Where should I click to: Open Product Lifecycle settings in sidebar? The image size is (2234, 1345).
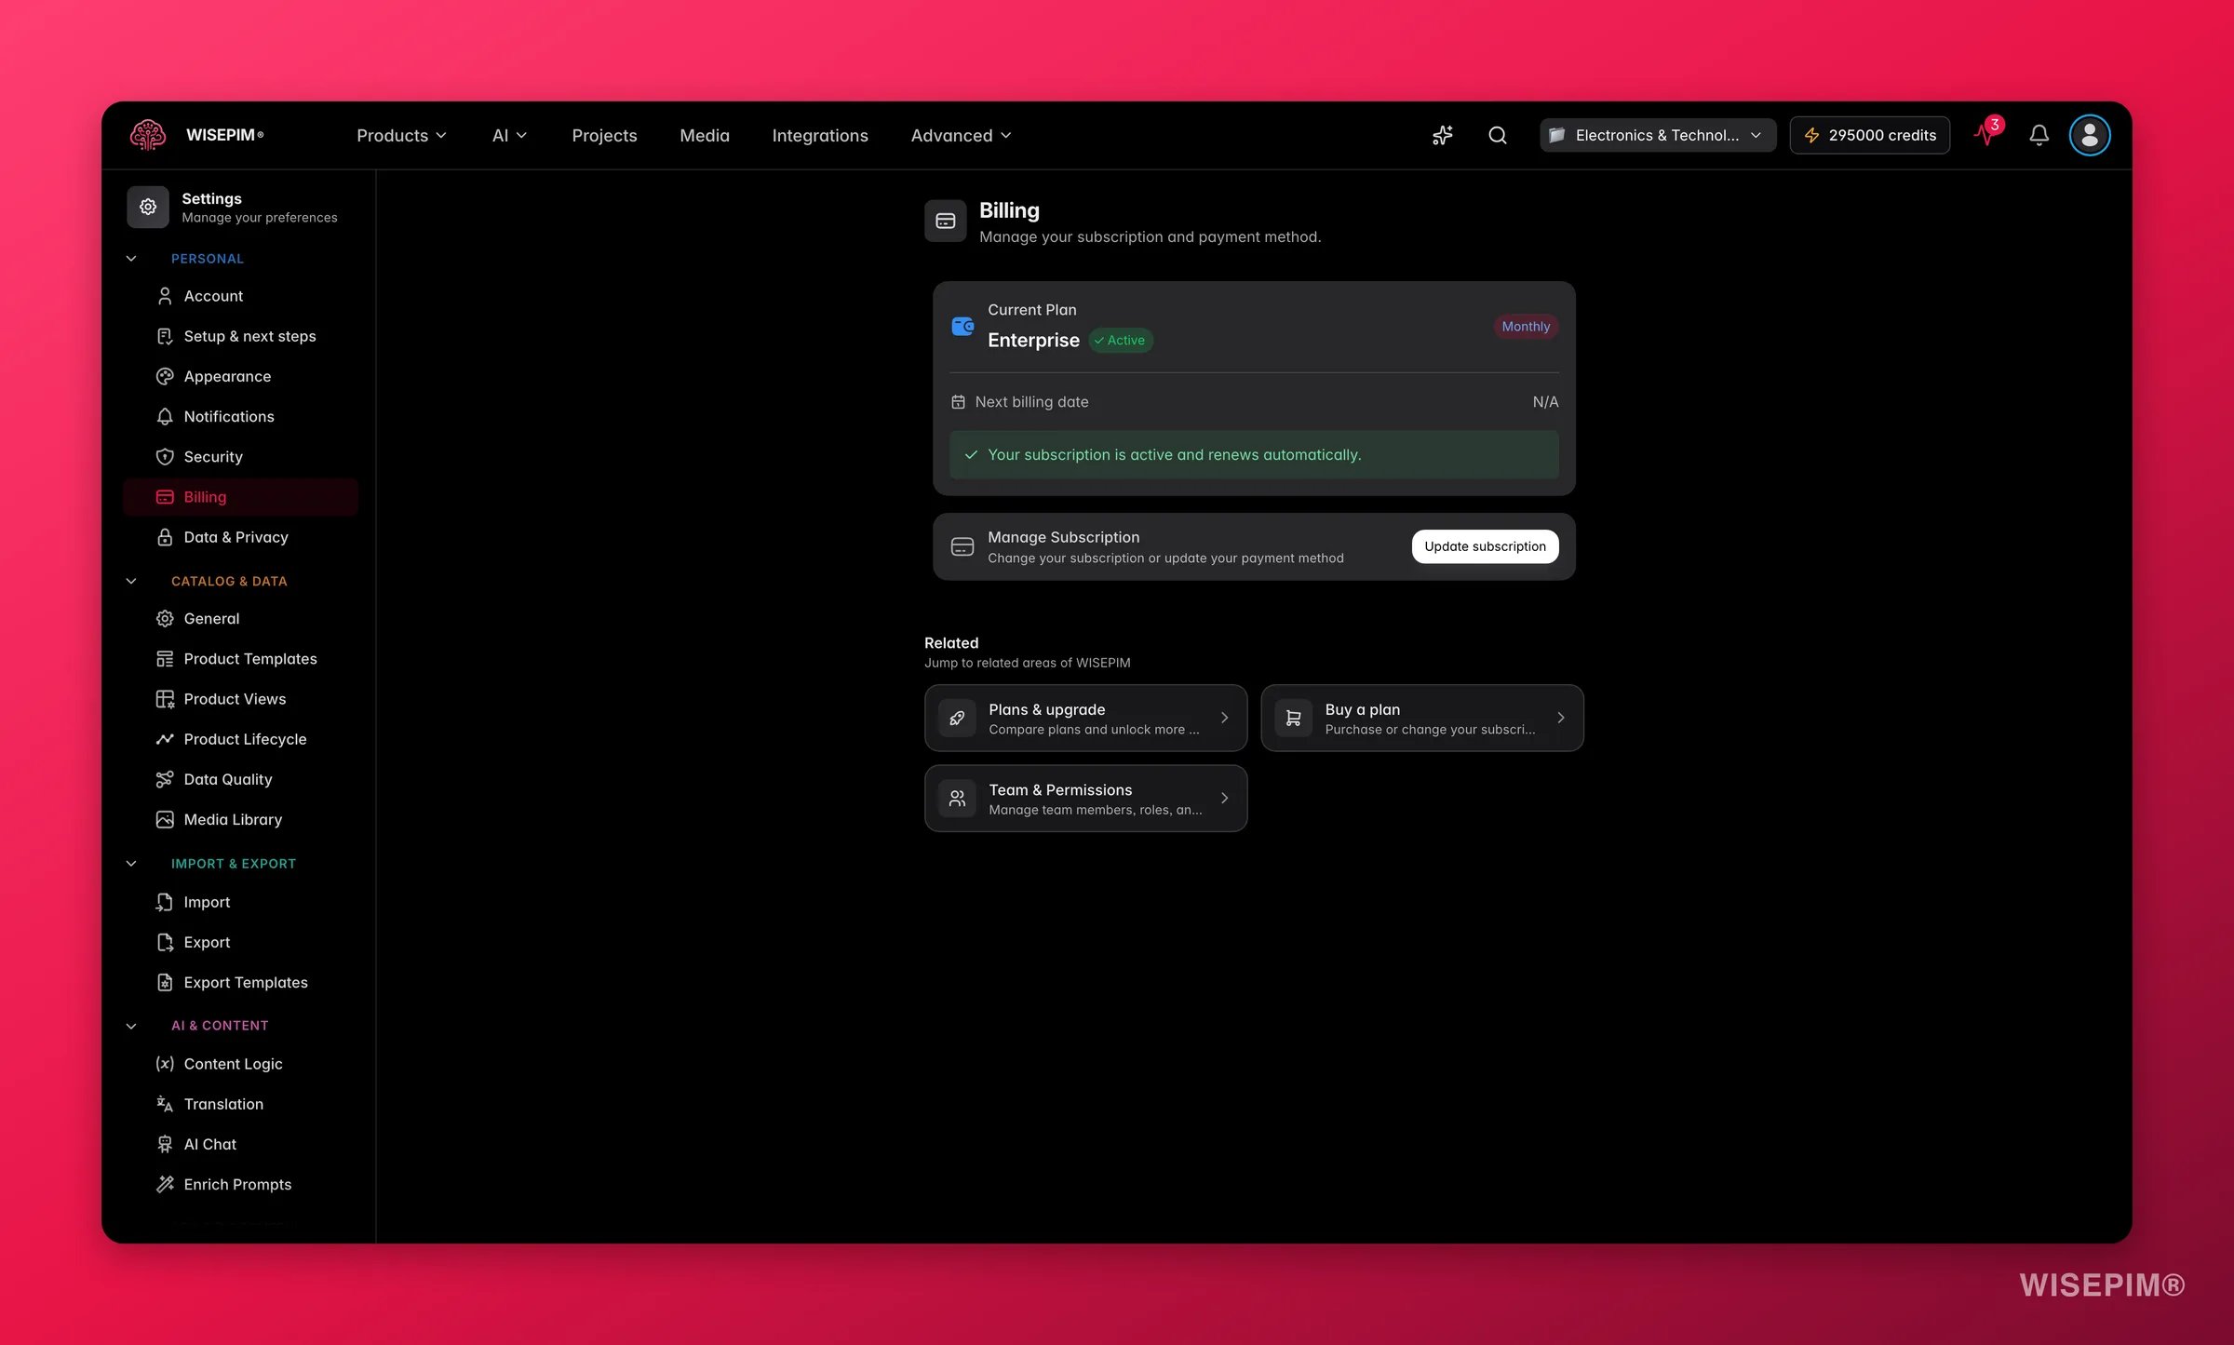pyautogui.click(x=240, y=739)
